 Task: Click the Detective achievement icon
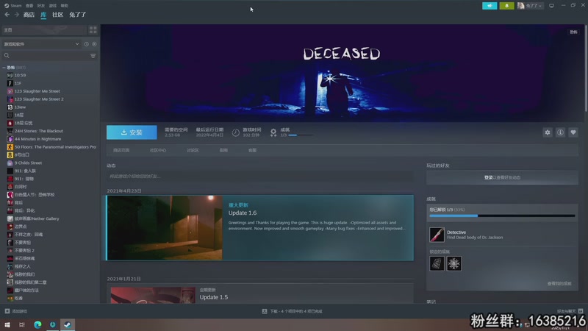pos(437,235)
